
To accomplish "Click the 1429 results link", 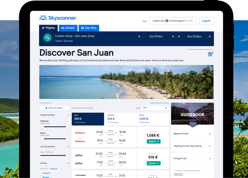I will tap(79, 108).
